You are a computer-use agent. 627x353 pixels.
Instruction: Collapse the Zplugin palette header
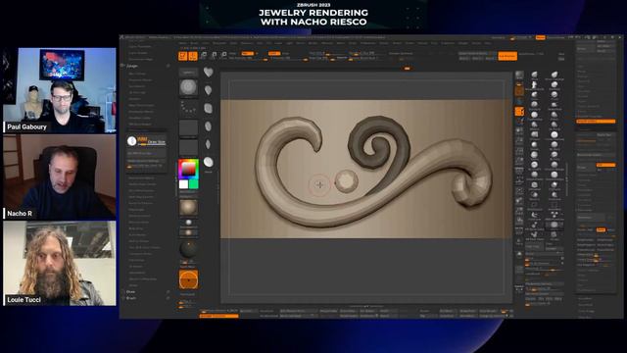pyautogui.click(x=132, y=66)
